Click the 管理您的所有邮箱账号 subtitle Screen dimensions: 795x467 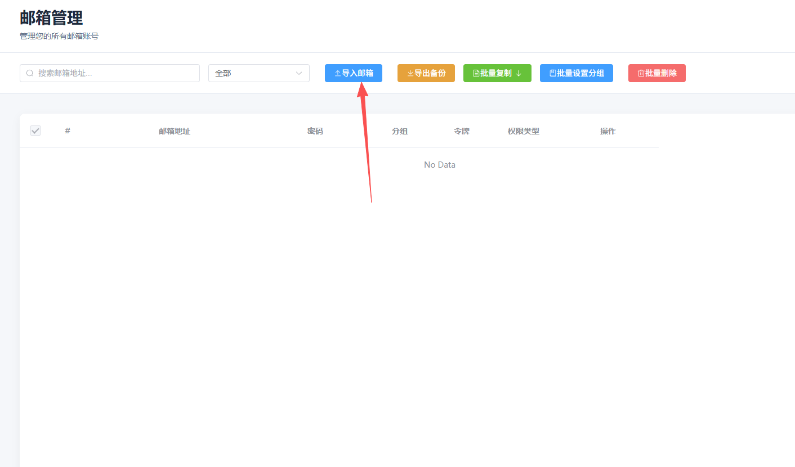point(59,36)
